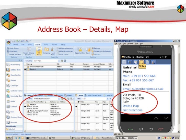Open Address Book in sidebar
The width and height of the screenshot is (186, 140).
pos(13,70)
